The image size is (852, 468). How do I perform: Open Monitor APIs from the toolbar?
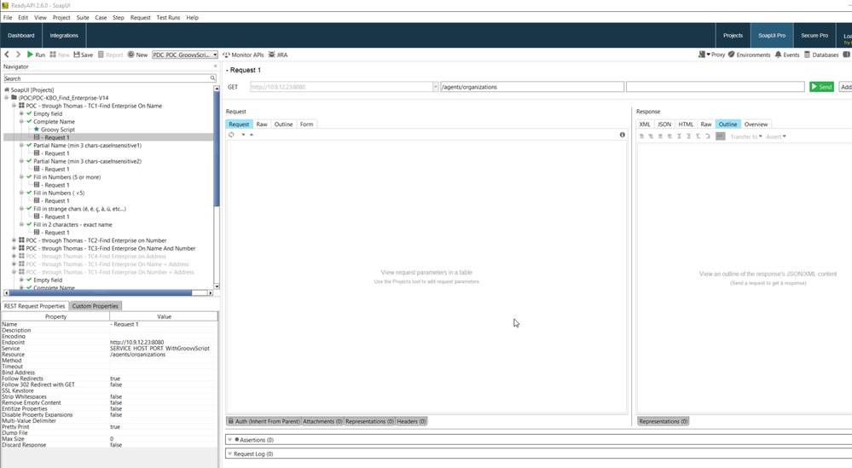coord(243,55)
